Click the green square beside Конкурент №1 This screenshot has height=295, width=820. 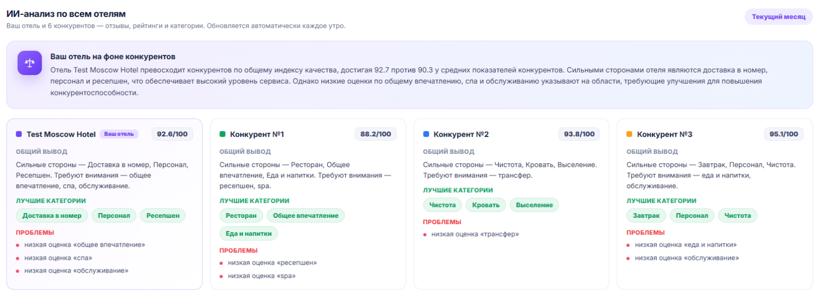pyautogui.click(x=223, y=134)
